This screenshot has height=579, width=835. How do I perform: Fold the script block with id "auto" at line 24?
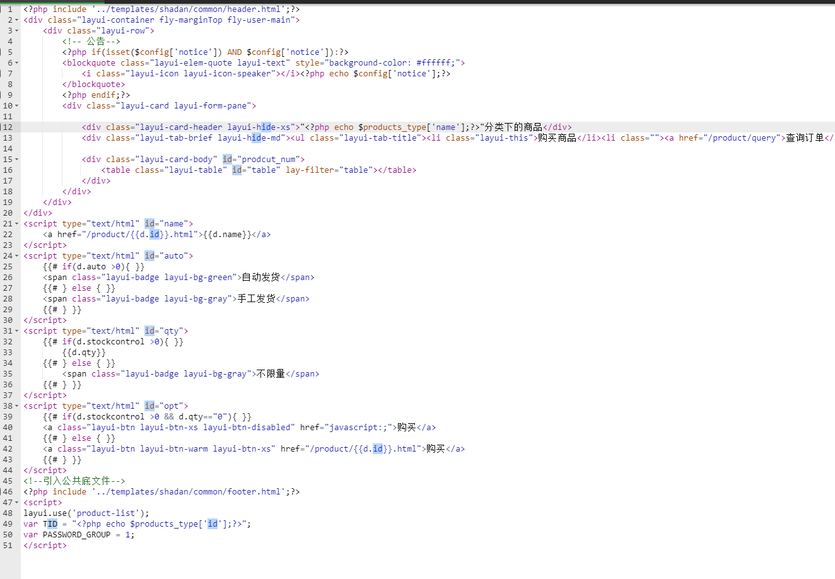point(17,256)
